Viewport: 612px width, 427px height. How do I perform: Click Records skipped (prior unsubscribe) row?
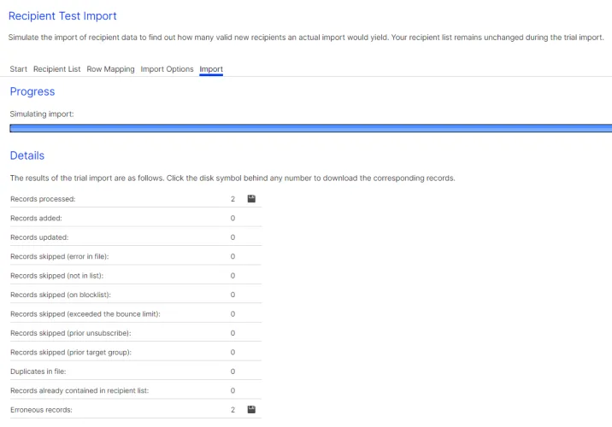pyautogui.click(x=136, y=333)
